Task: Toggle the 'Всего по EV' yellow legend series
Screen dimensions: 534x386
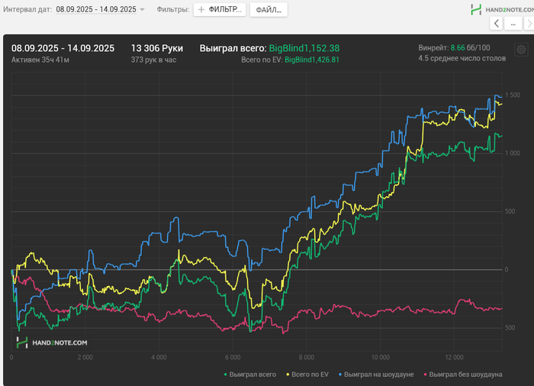Action: pos(307,375)
